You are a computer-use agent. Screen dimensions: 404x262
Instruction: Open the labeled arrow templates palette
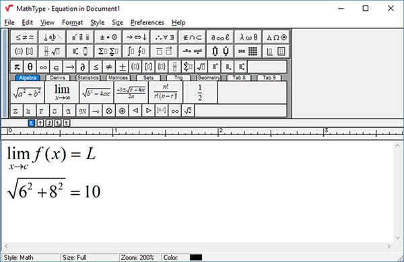192,51
